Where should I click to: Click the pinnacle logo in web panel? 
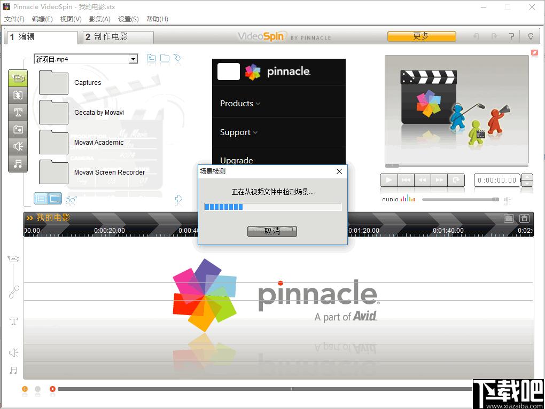coord(277,72)
